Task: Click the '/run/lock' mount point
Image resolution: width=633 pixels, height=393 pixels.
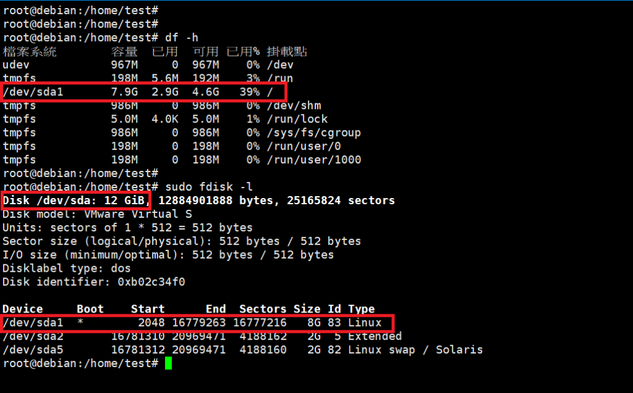Action: pyautogui.click(x=297, y=119)
